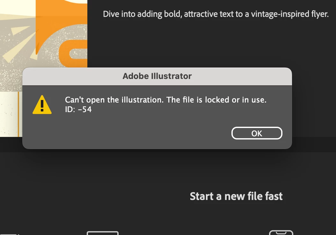Click OK to dismiss the error dialog
This screenshot has height=235, width=336.
(x=257, y=133)
